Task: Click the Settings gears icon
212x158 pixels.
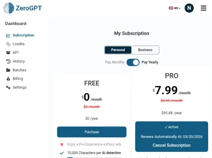Action: [x=8, y=87]
